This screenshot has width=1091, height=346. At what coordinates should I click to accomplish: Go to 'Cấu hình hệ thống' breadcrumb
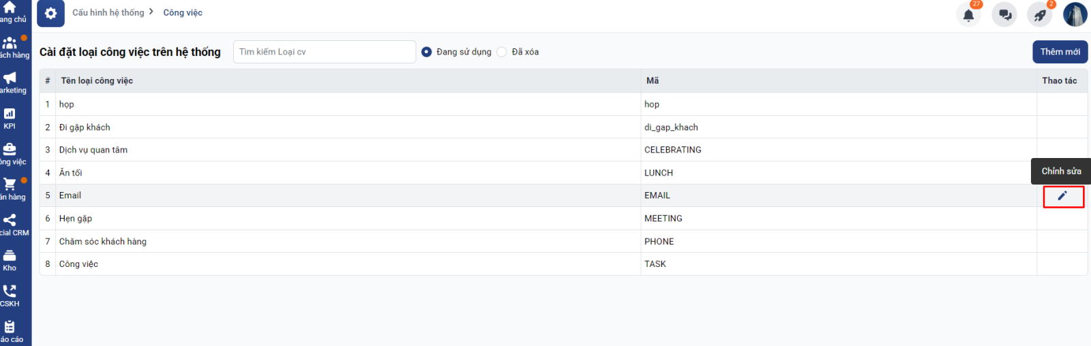click(x=108, y=12)
